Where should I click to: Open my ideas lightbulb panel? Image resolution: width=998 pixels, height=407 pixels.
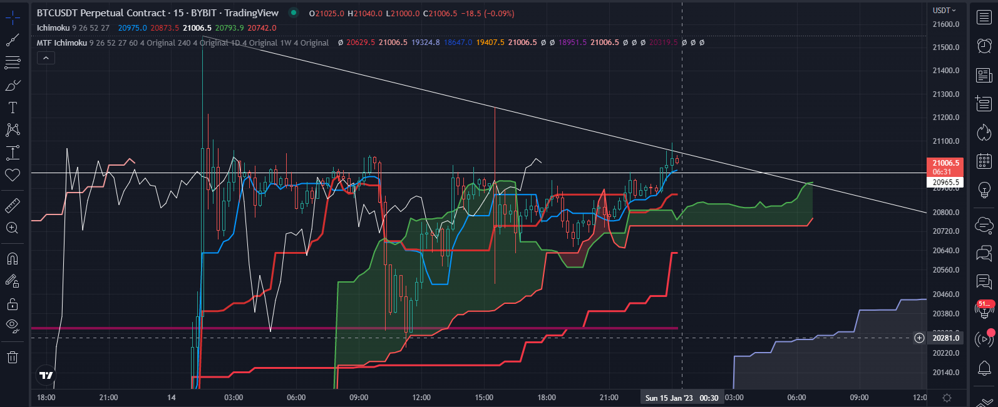[x=984, y=189]
